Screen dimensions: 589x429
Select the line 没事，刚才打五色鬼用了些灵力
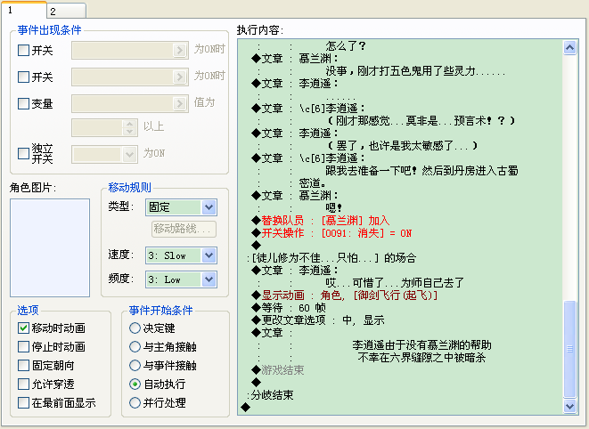[x=415, y=71]
